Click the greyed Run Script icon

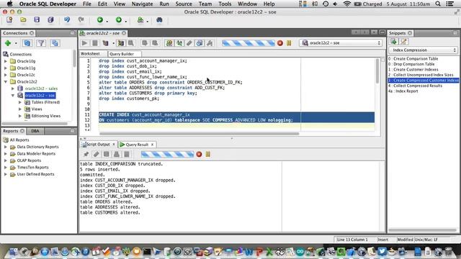pyautogui.click(x=94, y=43)
